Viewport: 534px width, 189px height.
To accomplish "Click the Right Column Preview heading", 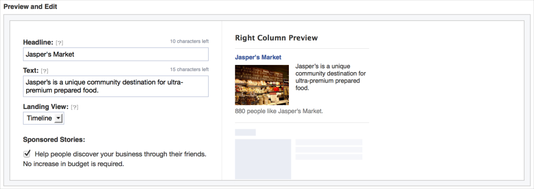I will tap(276, 38).
